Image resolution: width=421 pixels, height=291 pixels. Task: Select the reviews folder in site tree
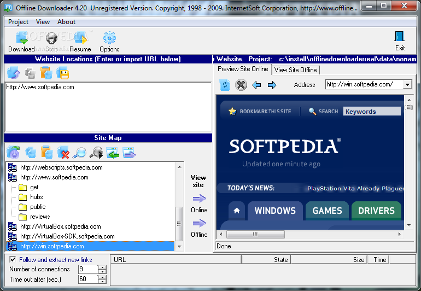tap(40, 217)
